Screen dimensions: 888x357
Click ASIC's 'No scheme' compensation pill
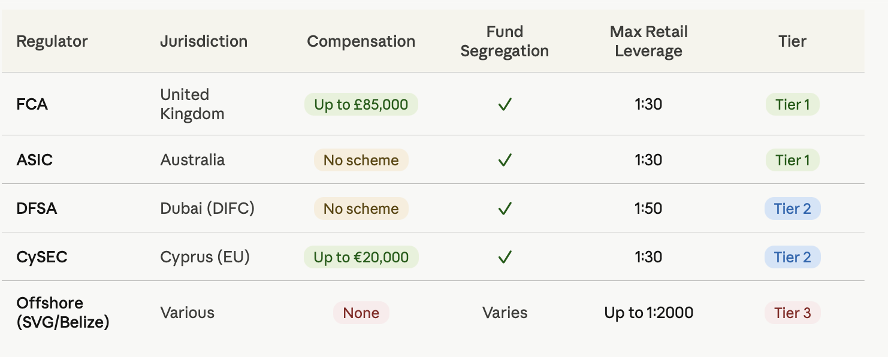pos(361,160)
